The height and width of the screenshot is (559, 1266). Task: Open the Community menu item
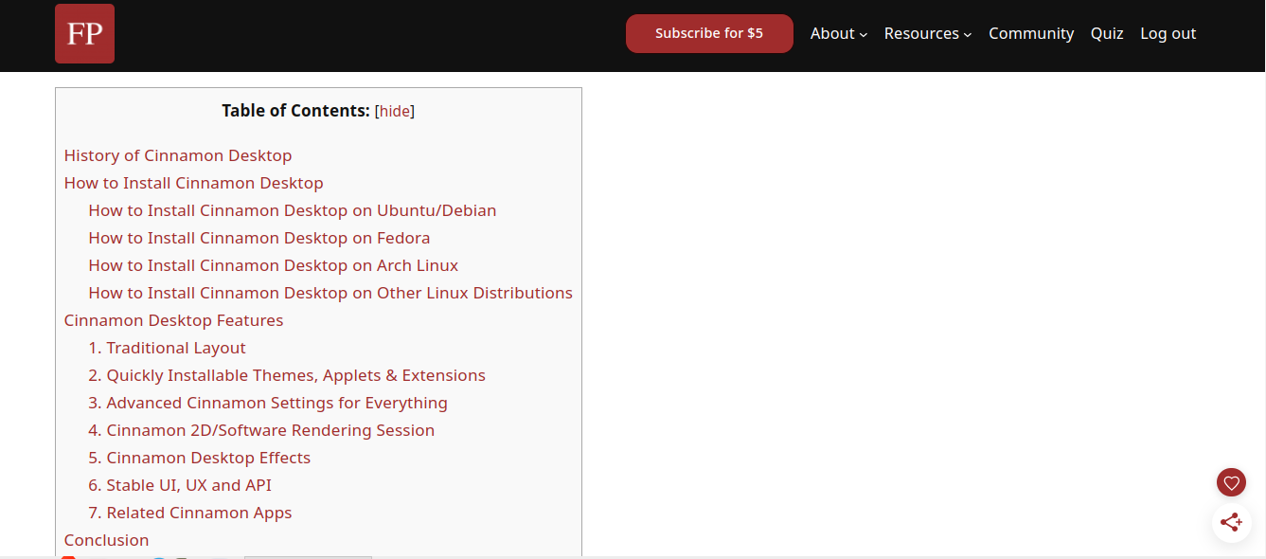[x=1030, y=34]
